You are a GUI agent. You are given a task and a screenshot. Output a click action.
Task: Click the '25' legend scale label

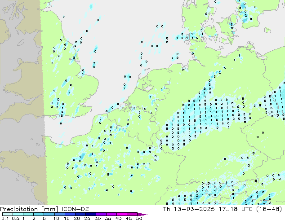[87, 218]
